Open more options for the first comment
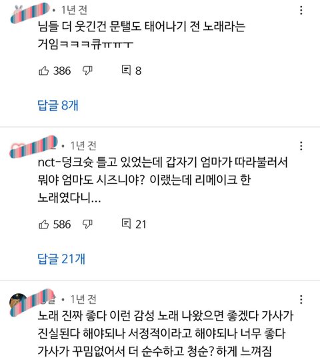The width and height of the screenshot is (320, 360). 301,10
